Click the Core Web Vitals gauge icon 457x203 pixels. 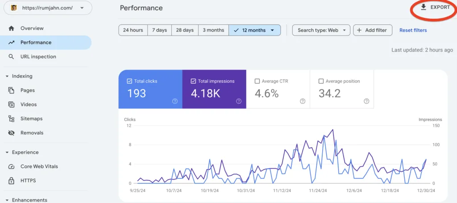12,166
